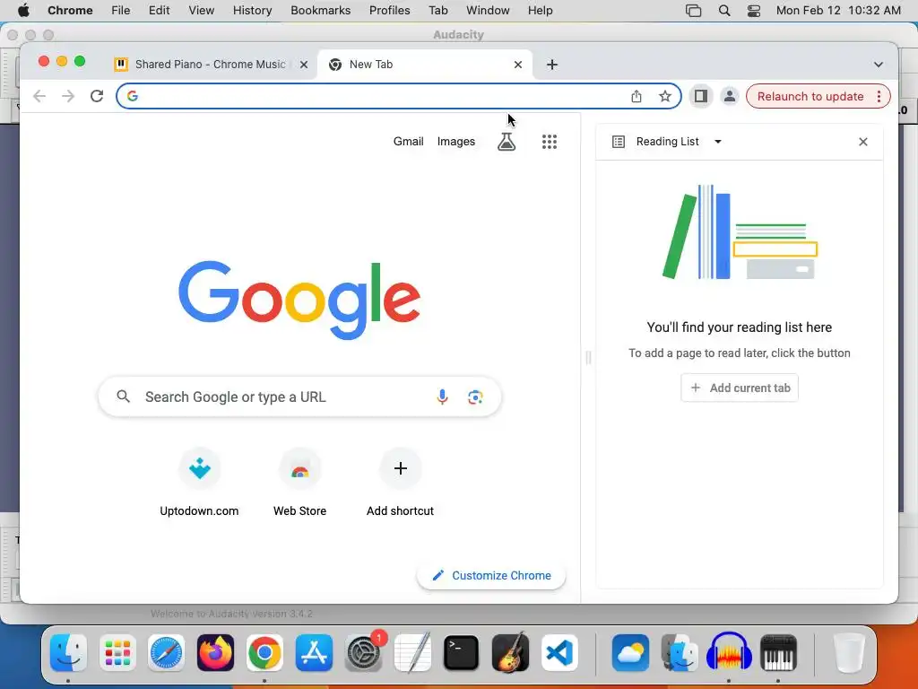Open a new tab with plus button
Image resolution: width=918 pixels, height=689 pixels.
[x=551, y=65]
